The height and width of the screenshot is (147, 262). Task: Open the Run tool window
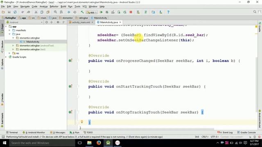click(x=75, y=132)
